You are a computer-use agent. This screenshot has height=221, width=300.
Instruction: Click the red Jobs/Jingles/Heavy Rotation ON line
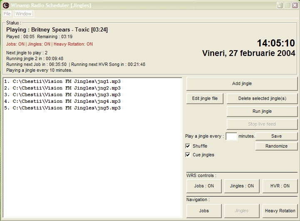50,44
